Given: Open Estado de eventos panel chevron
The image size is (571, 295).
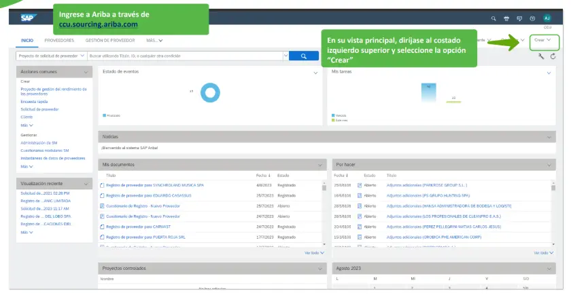Looking at the screenshot, I should pos(315,73).
